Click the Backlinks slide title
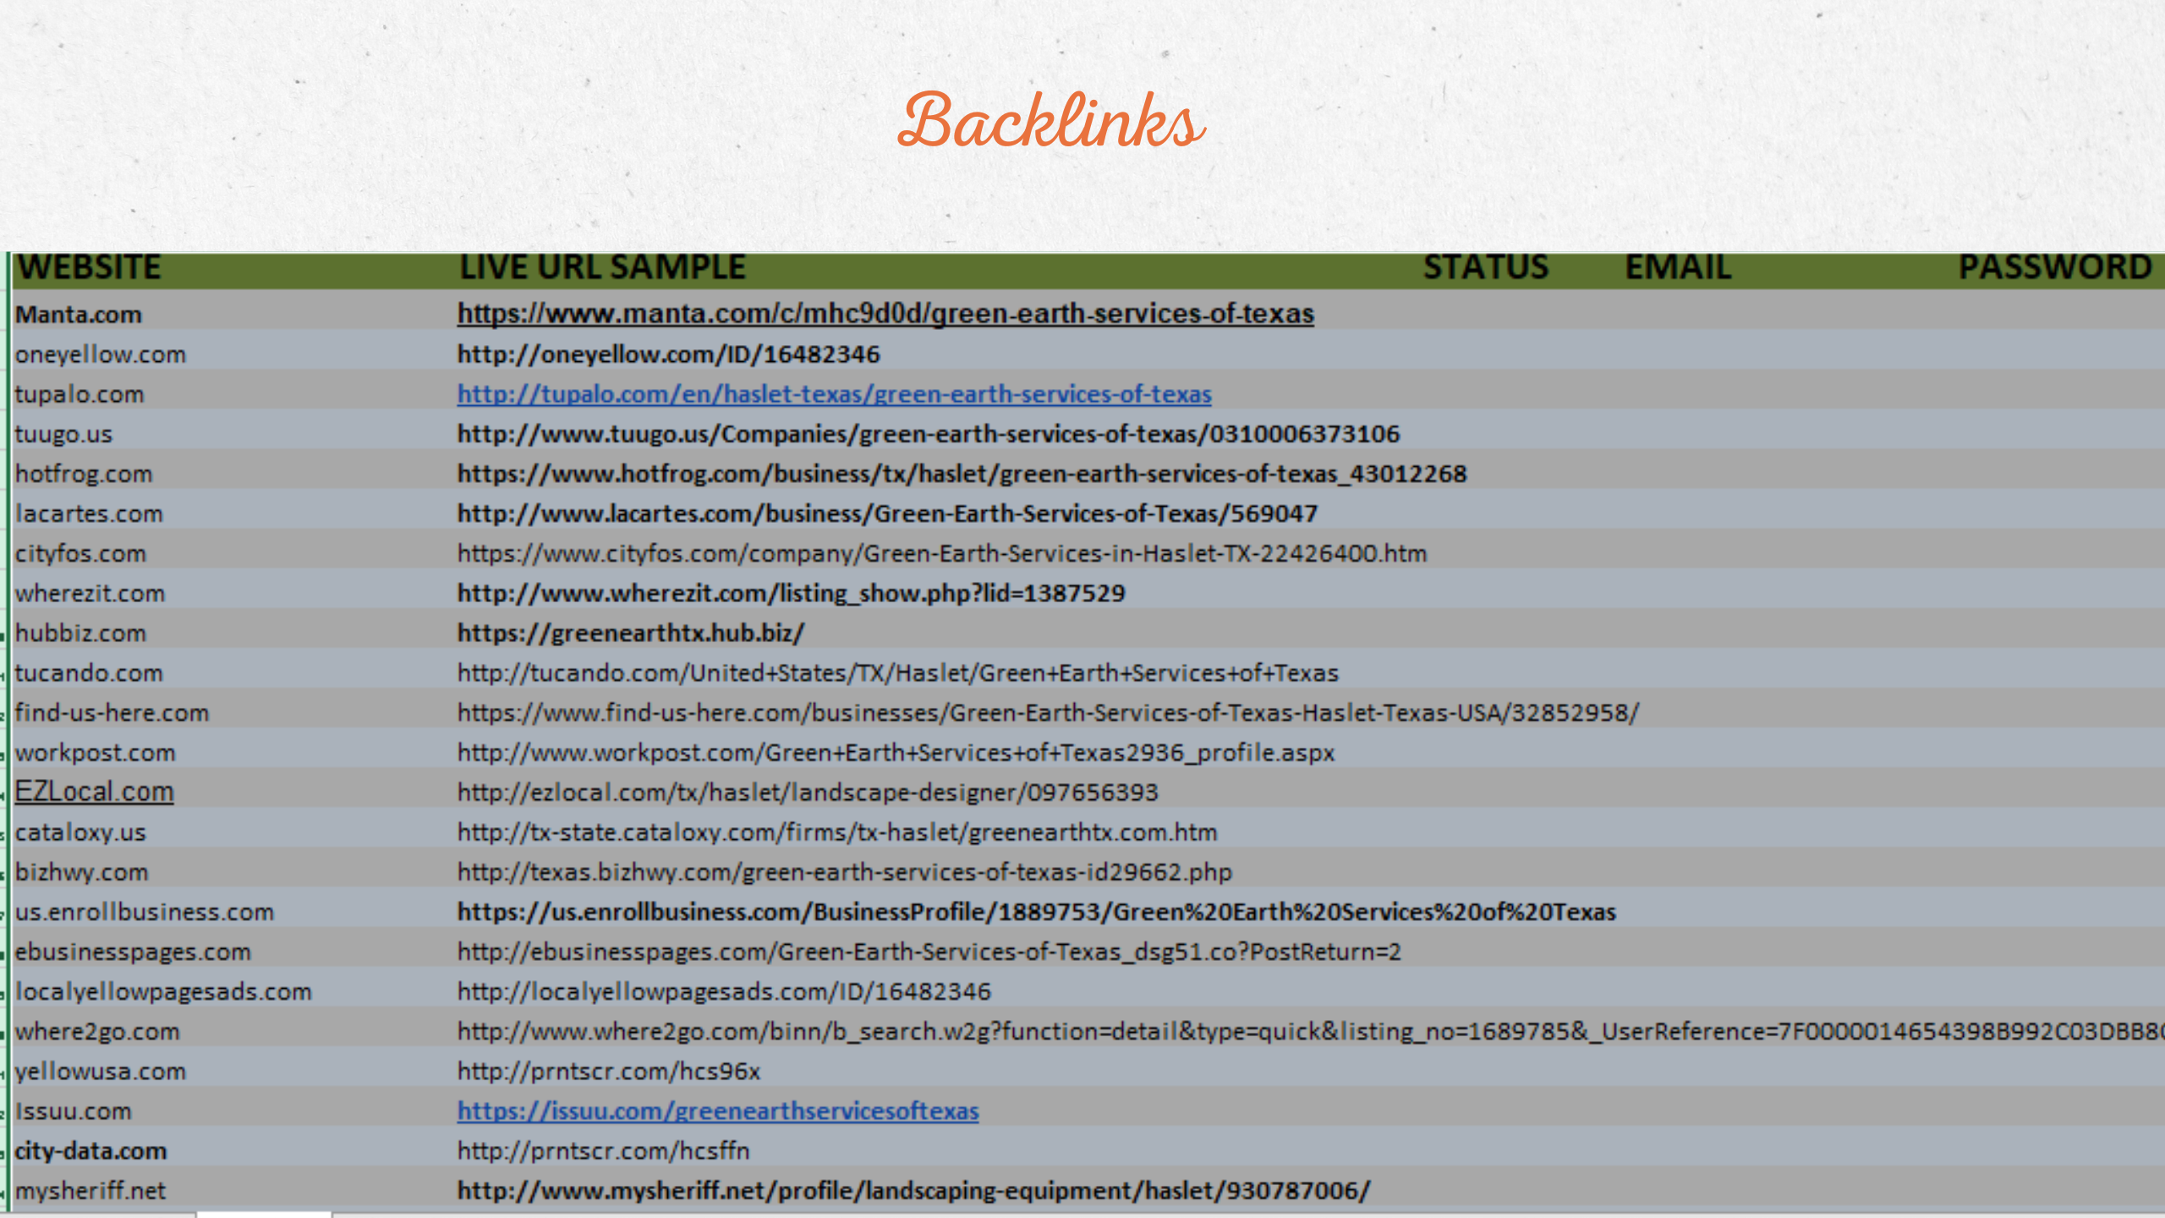2165x1218 pixels. [x=1050, y=122]
